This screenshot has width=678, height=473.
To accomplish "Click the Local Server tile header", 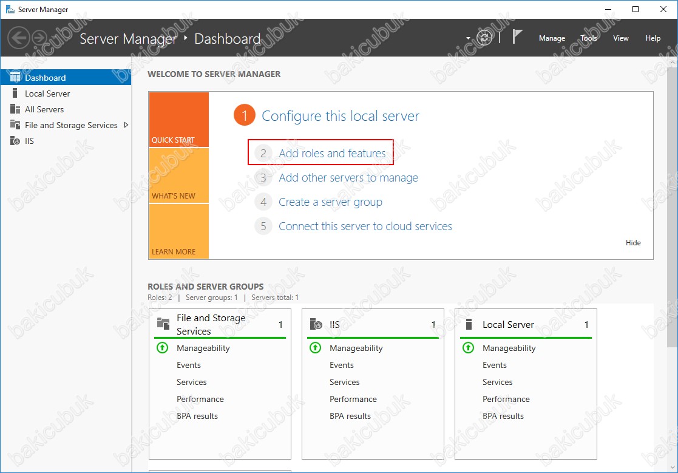I will 526,324.
